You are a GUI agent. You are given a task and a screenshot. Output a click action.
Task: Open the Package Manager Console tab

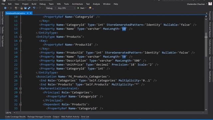click(39, 117)
